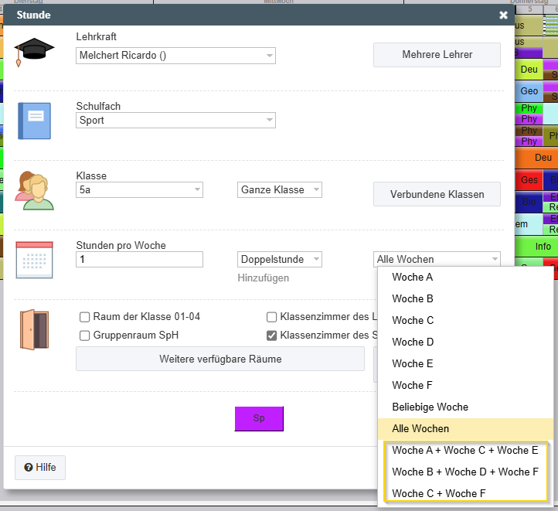
Task: Click the graduation cap teacher icon
Action: (x=34, y=52)
